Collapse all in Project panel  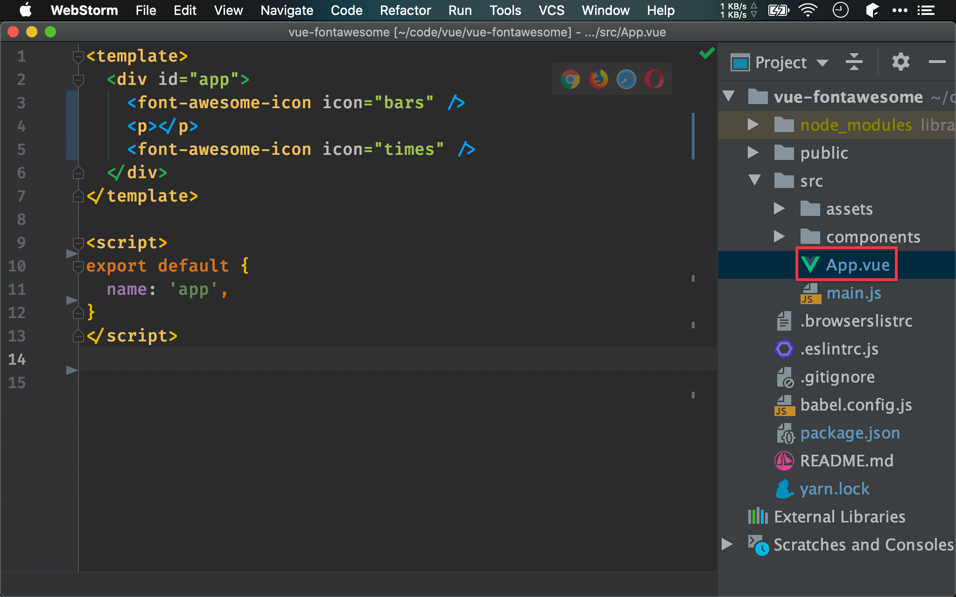click(854, 62)
